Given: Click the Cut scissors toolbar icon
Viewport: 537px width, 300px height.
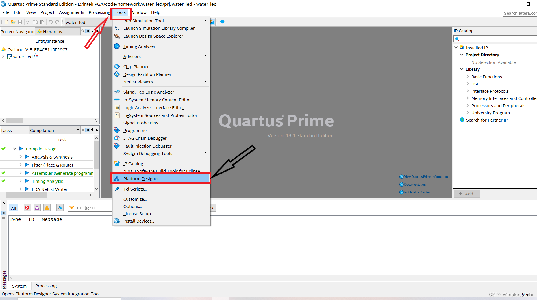Looking at the screenshot, I should point(28,22).
